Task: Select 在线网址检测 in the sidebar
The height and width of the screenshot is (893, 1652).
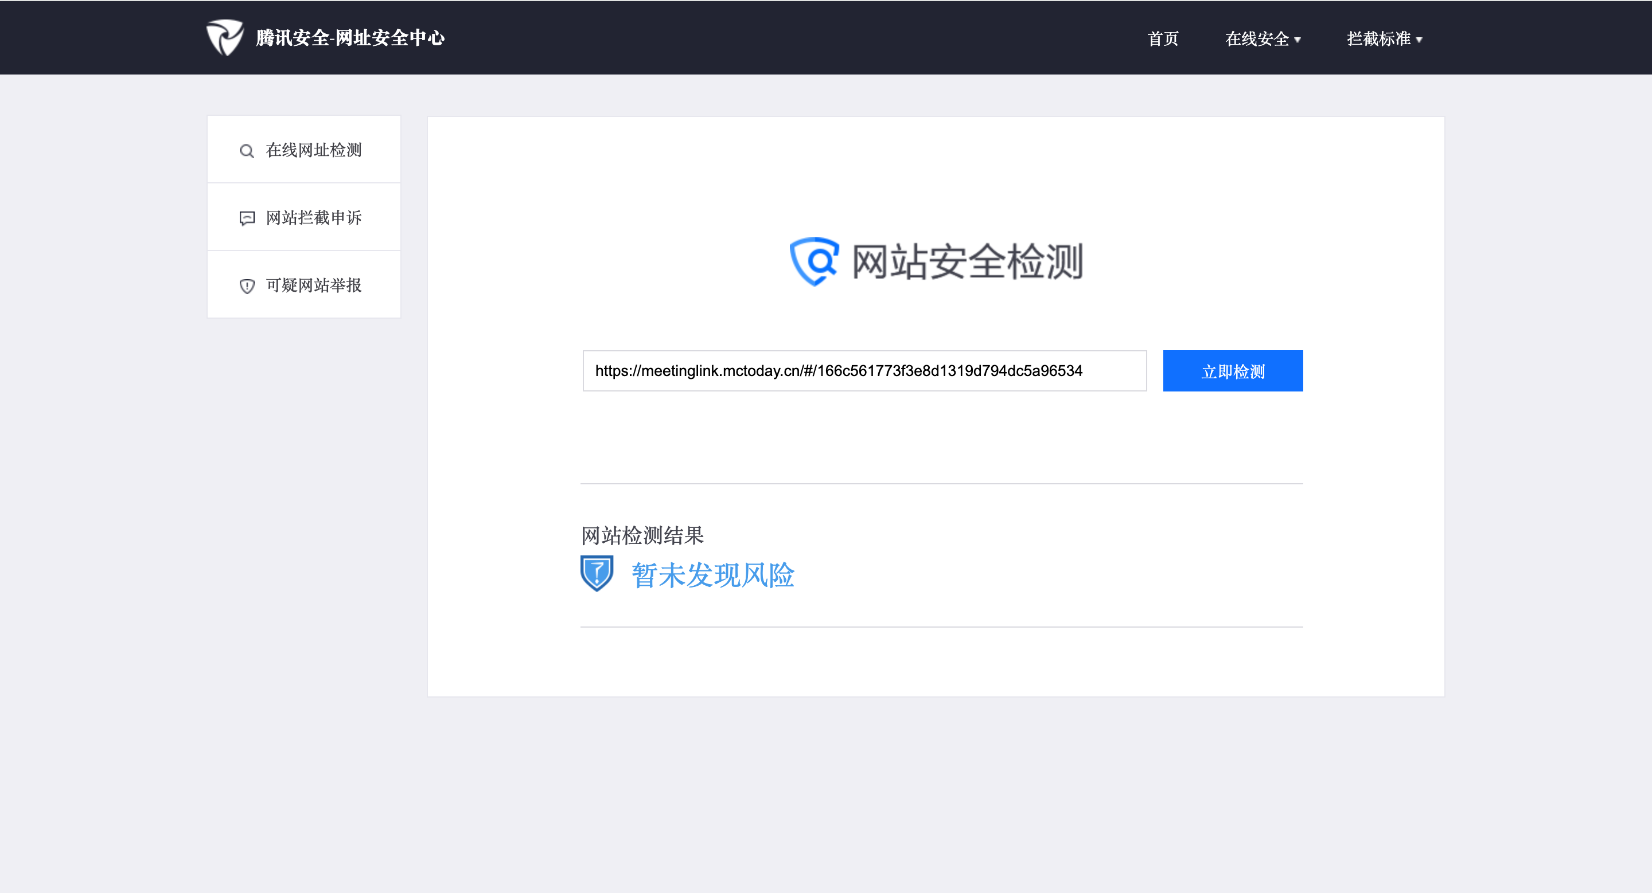Action: [314, 150]
